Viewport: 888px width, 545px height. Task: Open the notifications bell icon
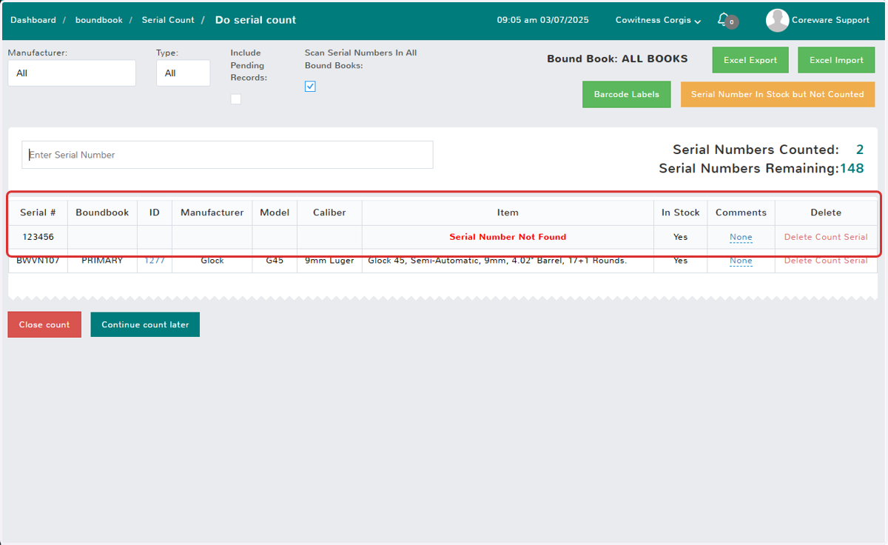pyautogui.click(x=725, y=20)
